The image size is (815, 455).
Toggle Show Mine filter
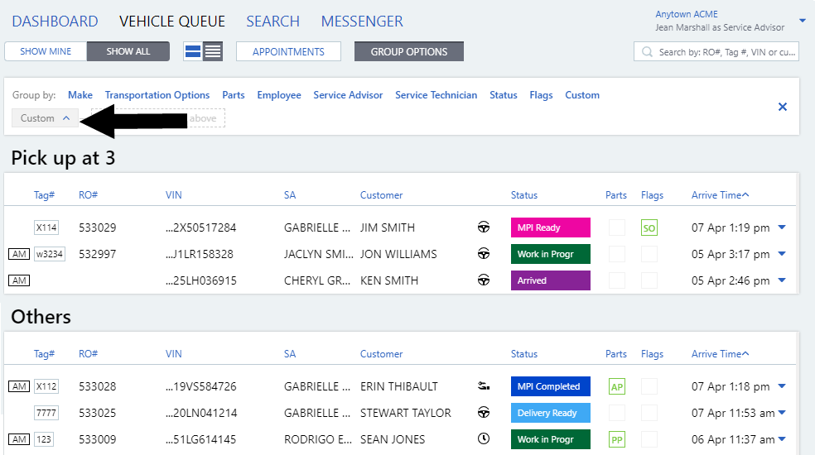coord(46,51)
